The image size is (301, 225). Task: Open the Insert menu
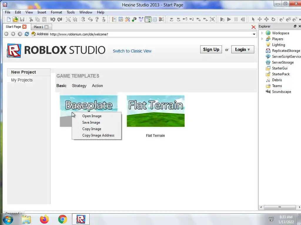pos(42,12)
